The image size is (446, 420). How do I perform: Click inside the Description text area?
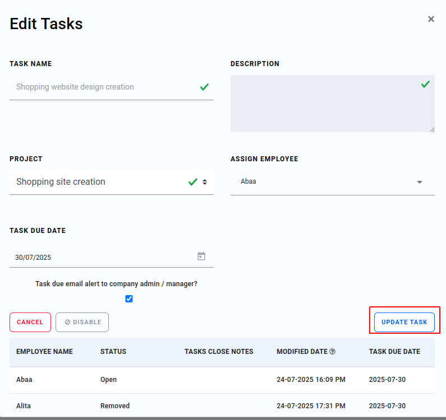coord(333,104)
